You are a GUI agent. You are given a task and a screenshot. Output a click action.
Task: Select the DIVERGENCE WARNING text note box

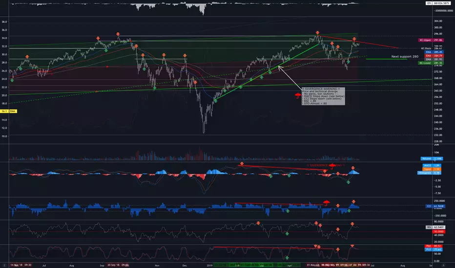click(x=323, y=96)
